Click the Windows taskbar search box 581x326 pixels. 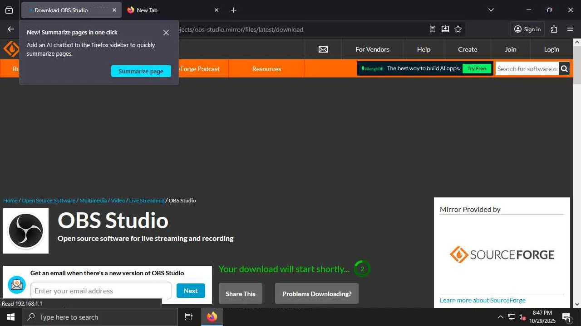[100, 317]
